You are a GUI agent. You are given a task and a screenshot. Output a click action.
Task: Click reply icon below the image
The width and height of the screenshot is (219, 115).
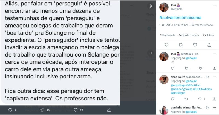click(x=10, y=110)
